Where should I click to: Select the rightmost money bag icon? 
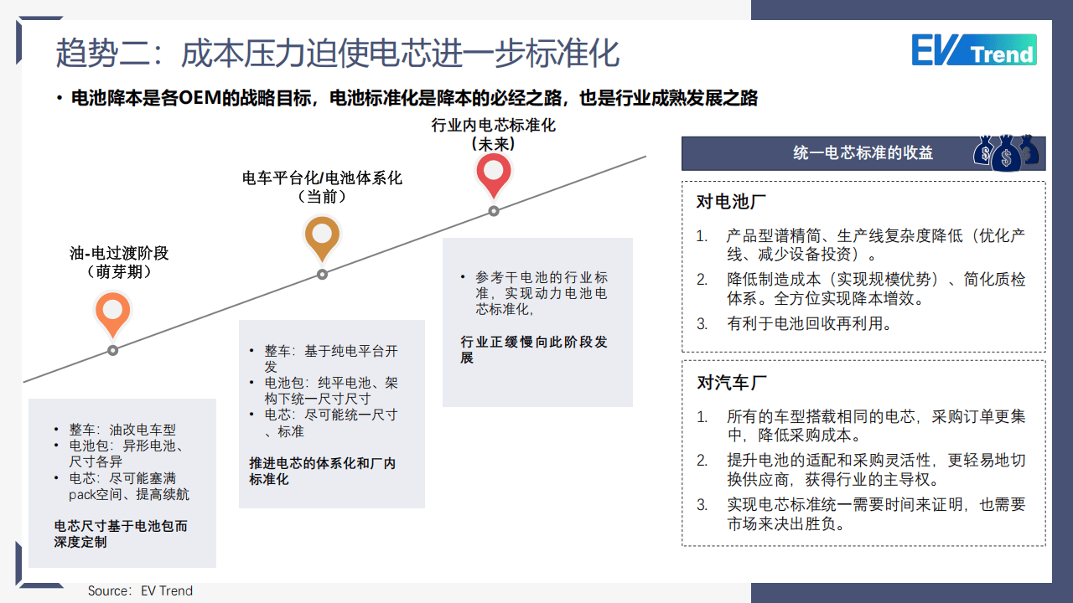pyautogui.click(x=1029, y=153)
